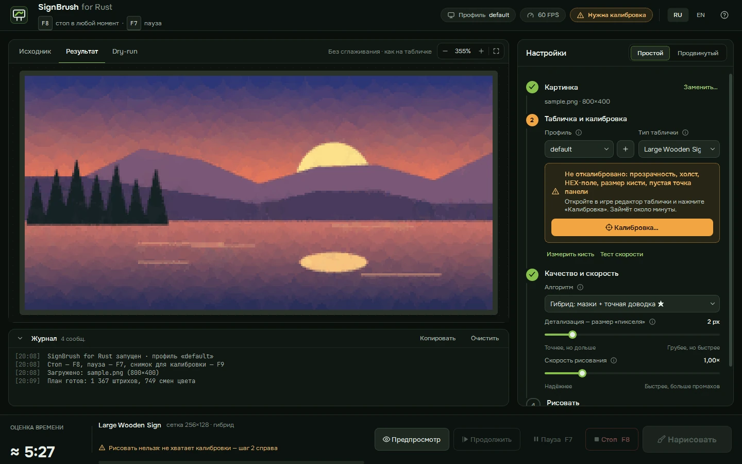Click the zoom in plus icon
Viewport: 742px width, 464px height.
[x=481, y=51]
